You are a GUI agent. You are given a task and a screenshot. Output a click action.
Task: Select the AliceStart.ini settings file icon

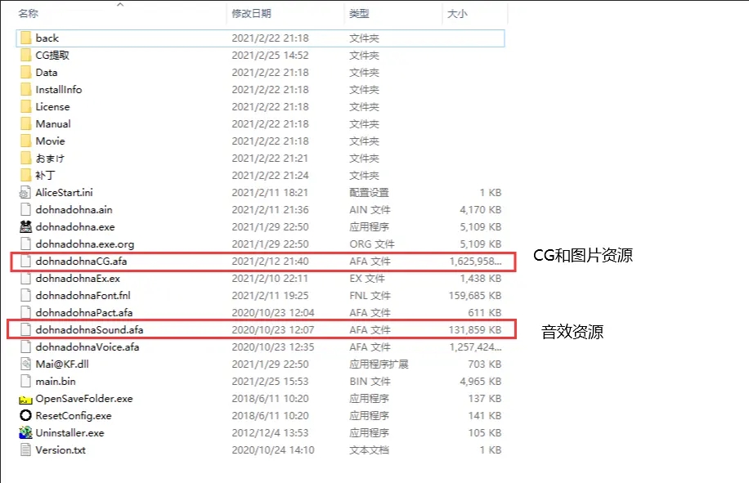point(25,193)
